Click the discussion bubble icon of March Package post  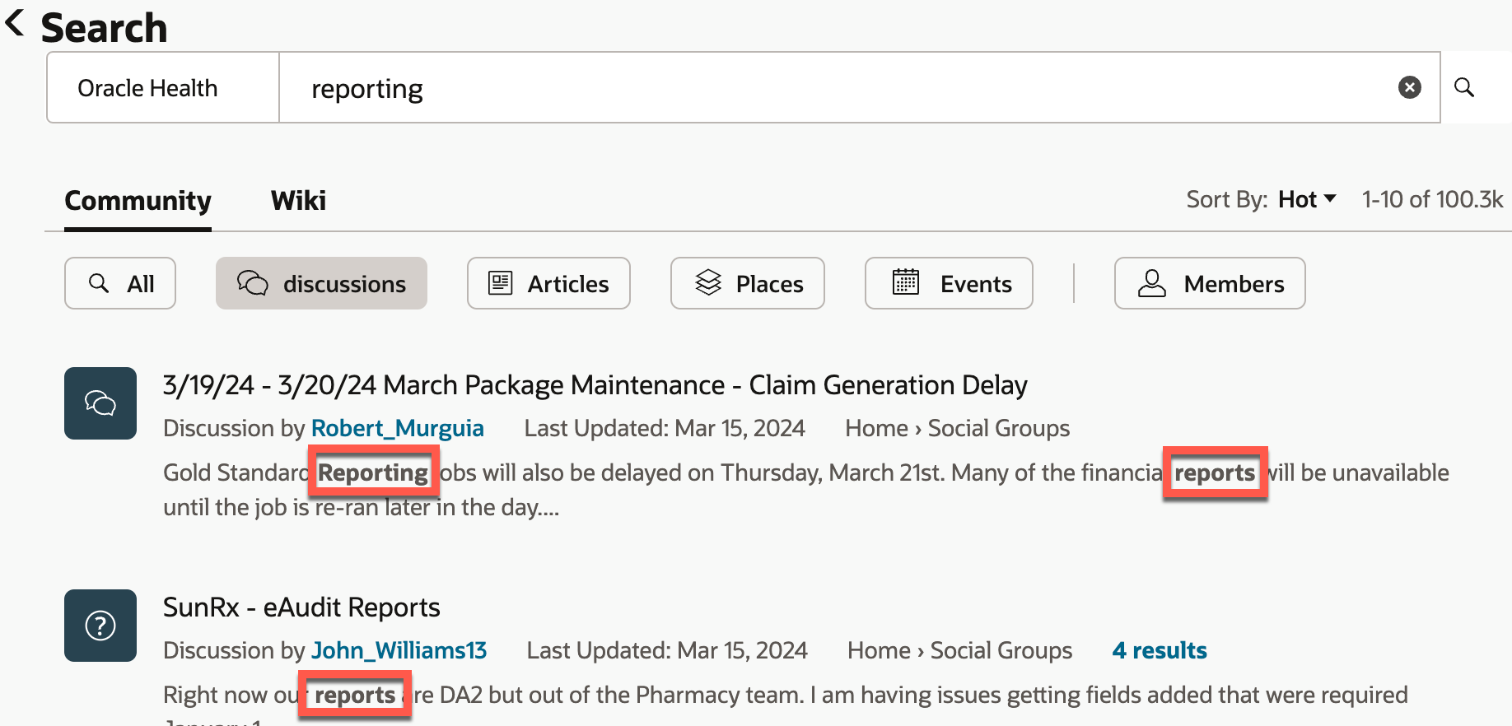pyautogui.click(x=100, y=403)
